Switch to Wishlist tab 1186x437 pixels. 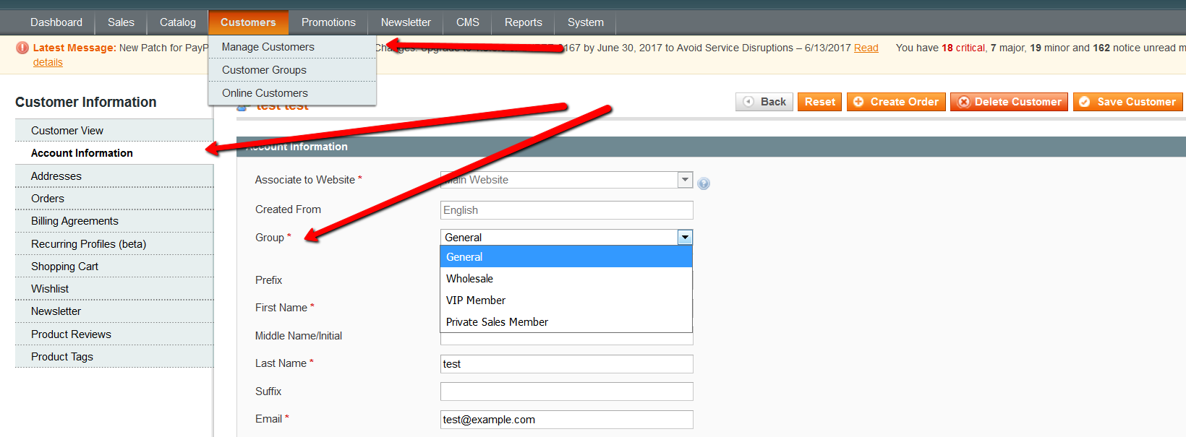point(114,289)
